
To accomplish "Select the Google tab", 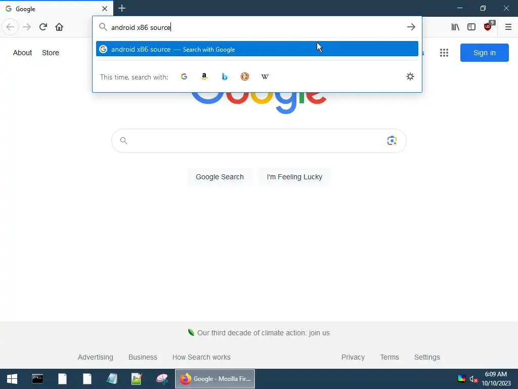I will click(x=57, y=9).
